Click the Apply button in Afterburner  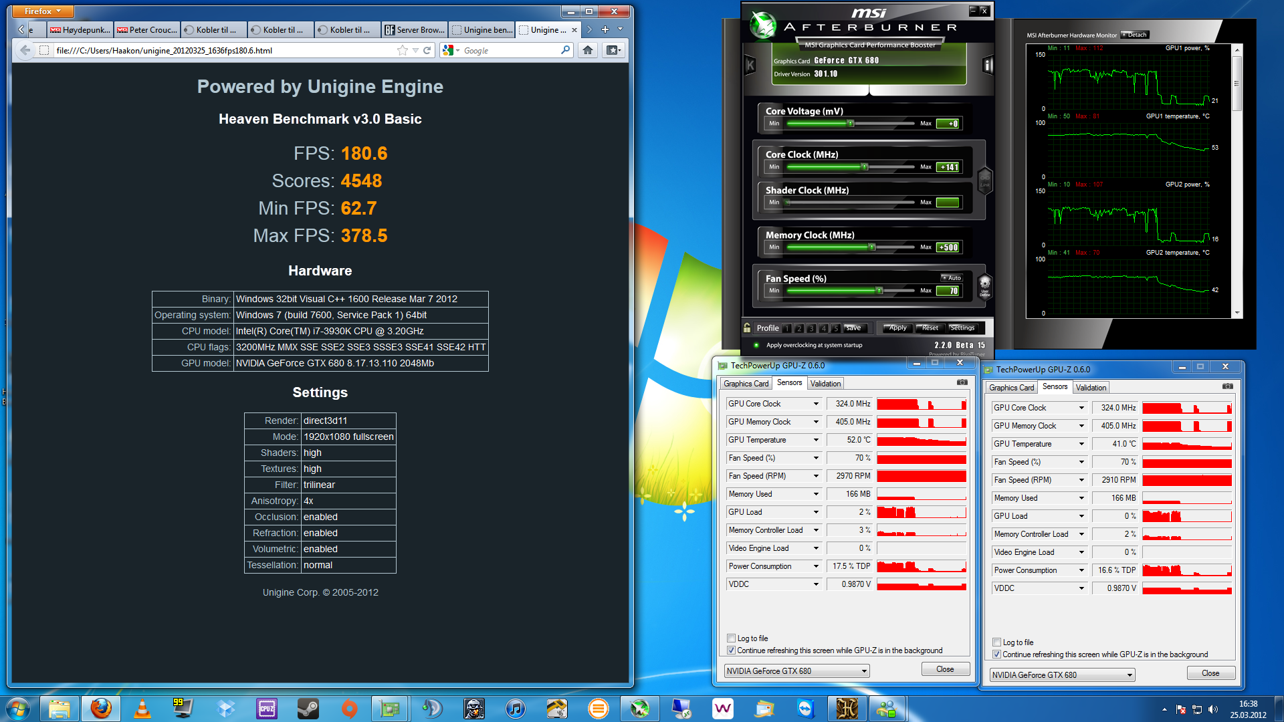[x=897, y=328]
